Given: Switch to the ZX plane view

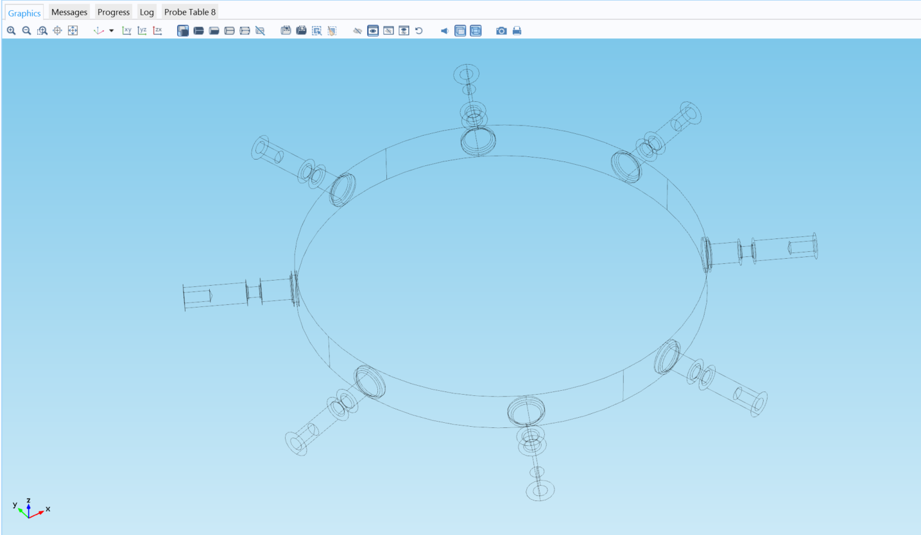Looking at the screenshot, I should point(158,31).
